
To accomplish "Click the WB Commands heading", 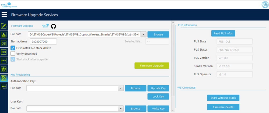I will [186, 88].
